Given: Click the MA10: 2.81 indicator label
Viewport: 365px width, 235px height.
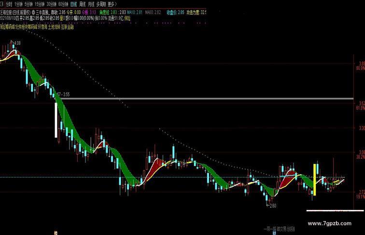Looking at the screenshot, I should [135, 13].
